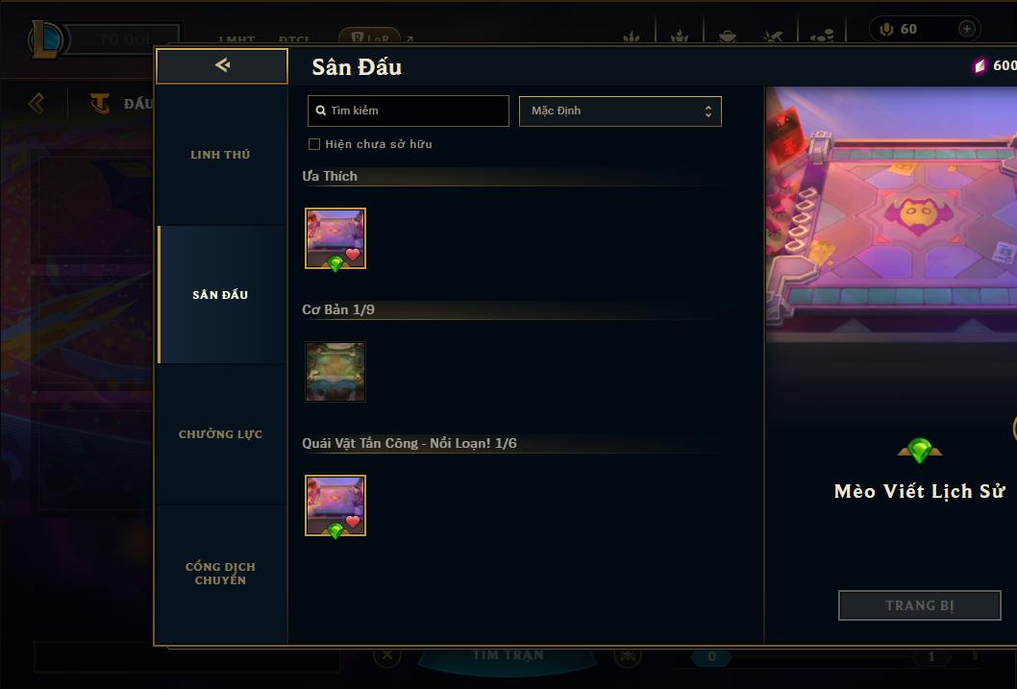Toggle the Hiện chưa sở hữu checkbox
The width and height of the screenshot is (1017, 689).
click(314, 144)
